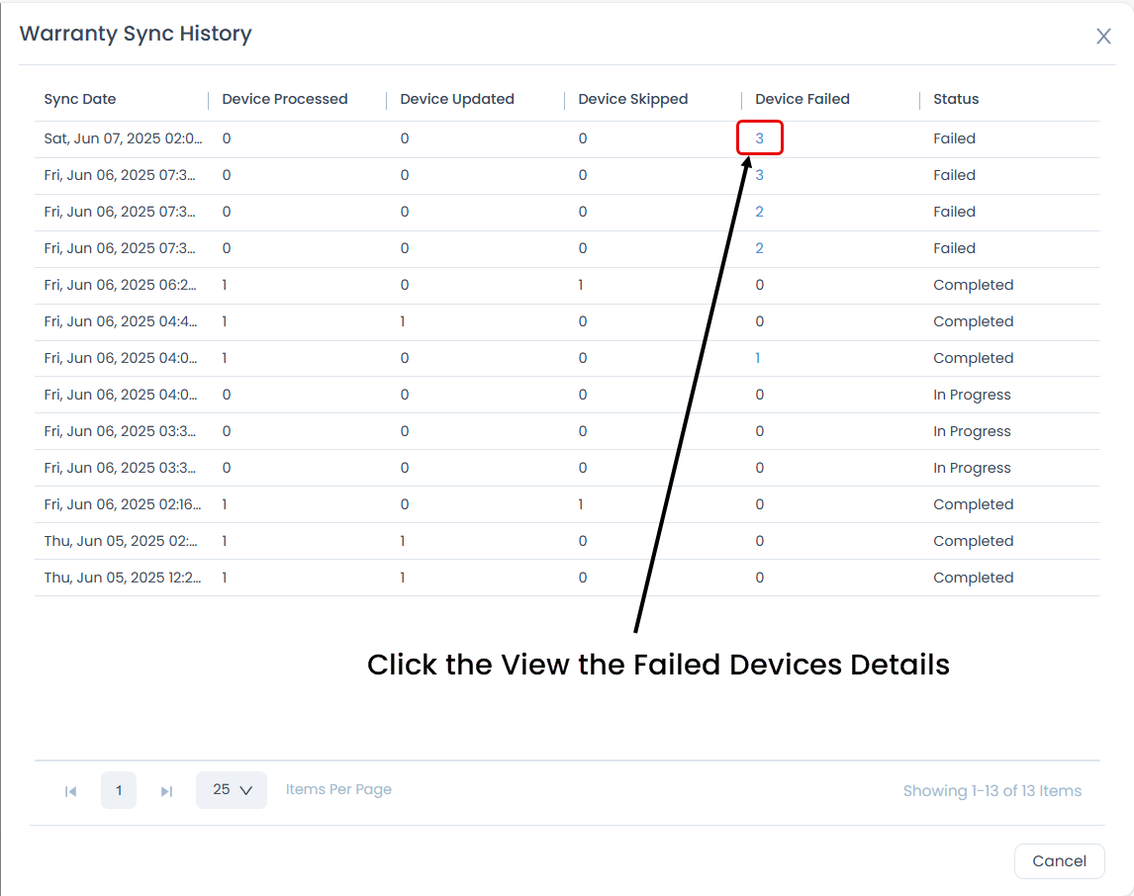1134x896 pixels.
Task: Click the Device Processed column header
Action: [285, 99]
